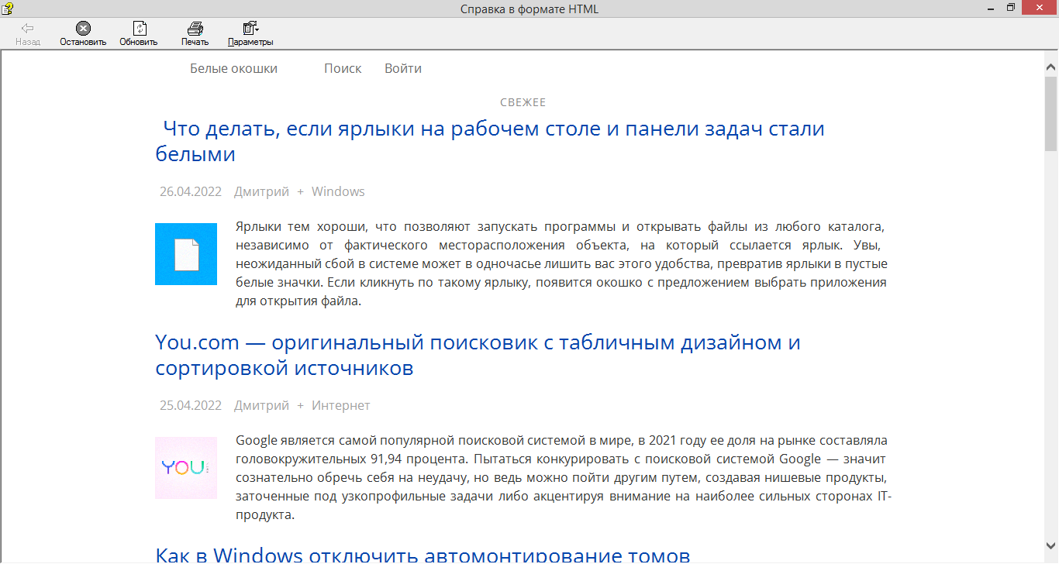Open article on disabling volume automounting
The width and height of the screenshot is (1059, 564).
(x=423, y=555)
